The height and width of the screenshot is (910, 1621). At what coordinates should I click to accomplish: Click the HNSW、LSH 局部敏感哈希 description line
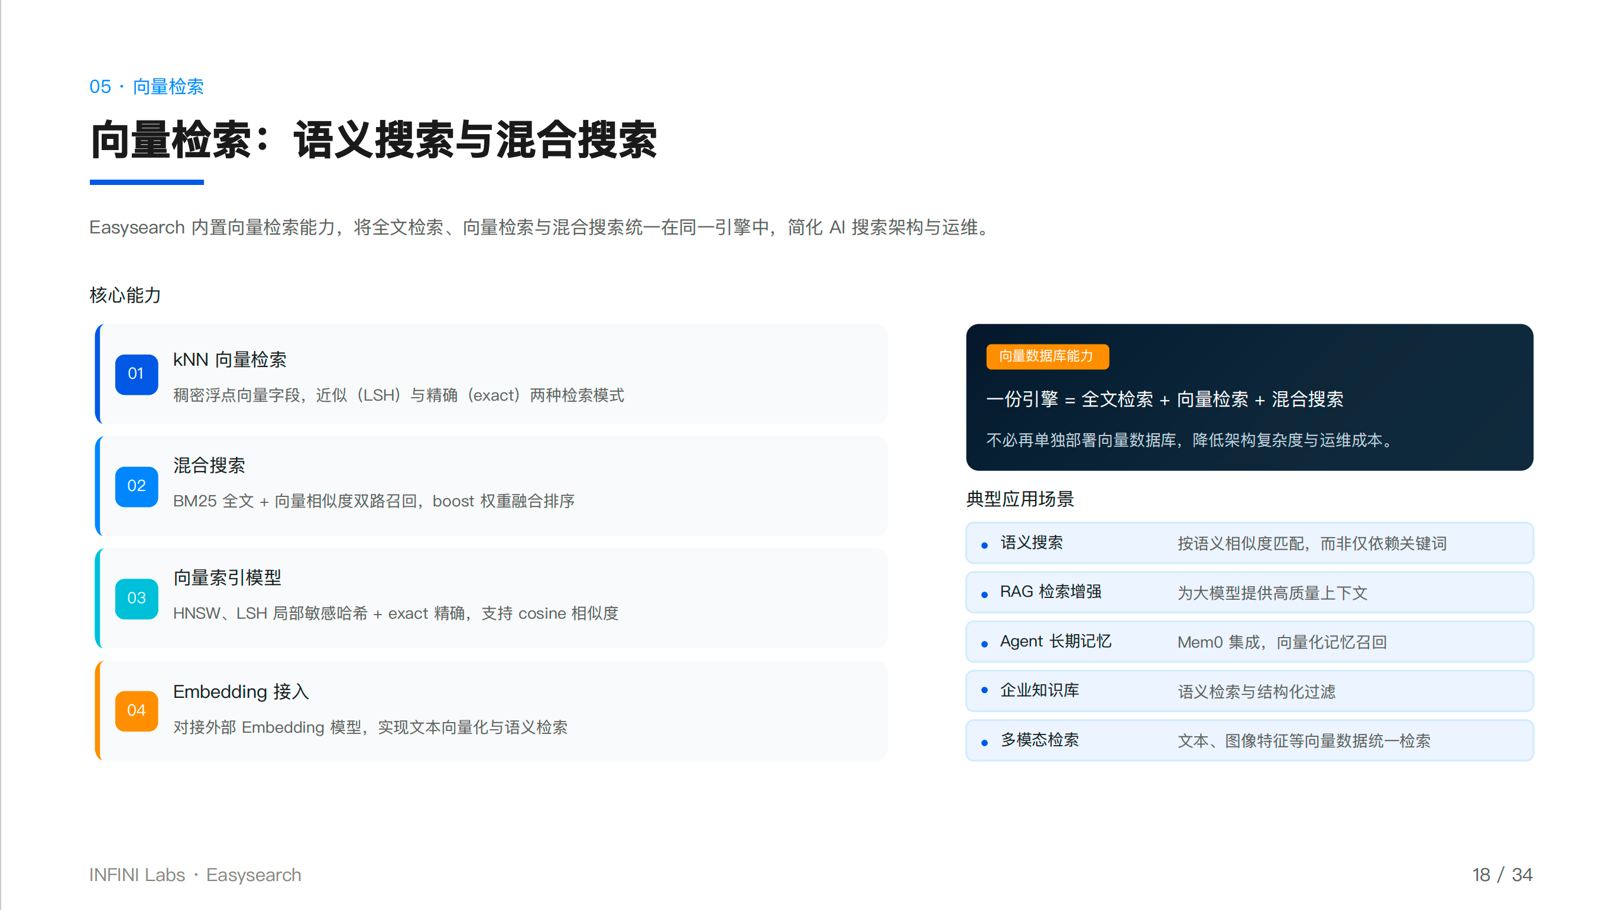(396, 613)
